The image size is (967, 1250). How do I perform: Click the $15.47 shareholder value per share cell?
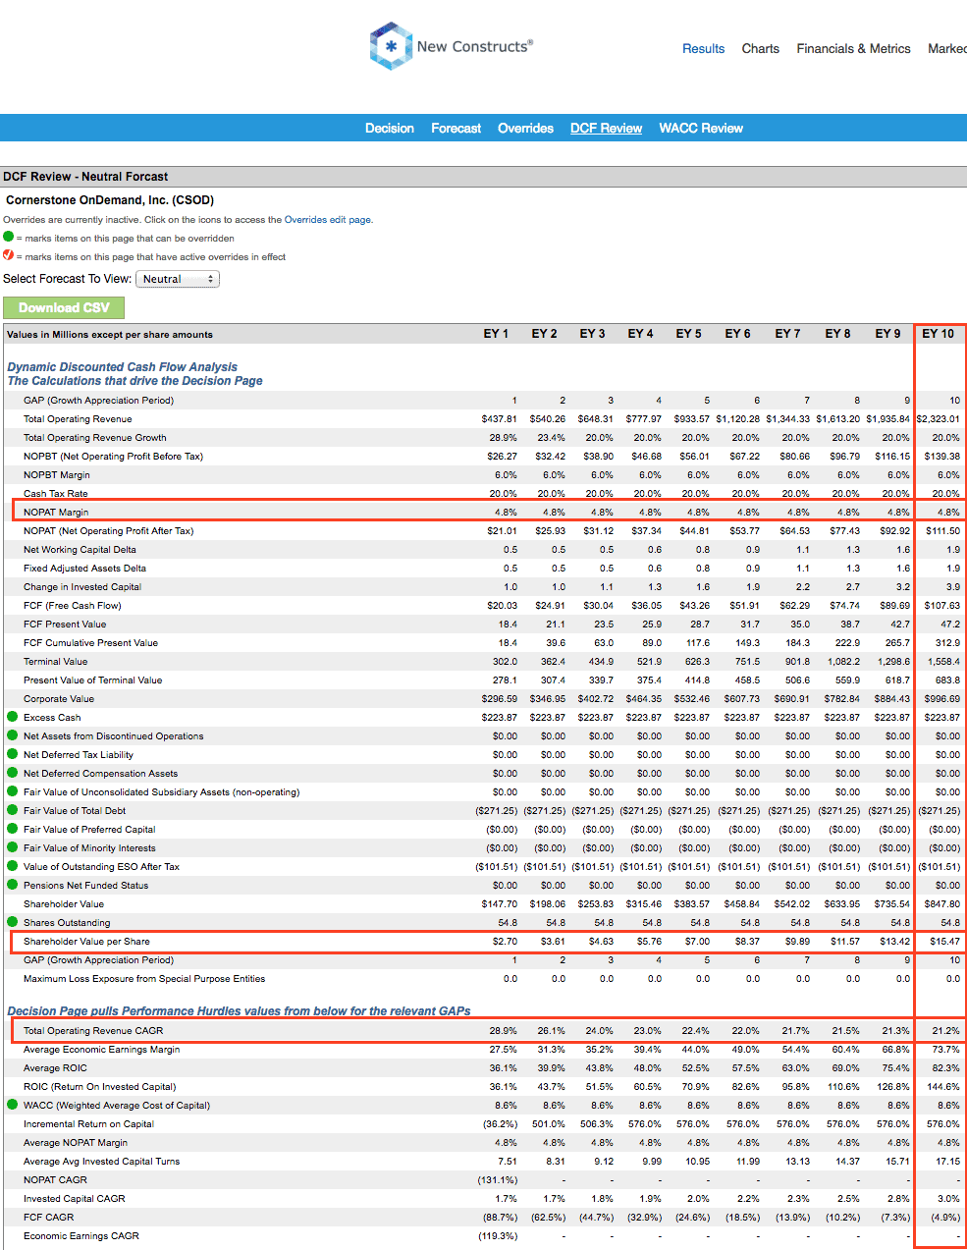[944, 941]
